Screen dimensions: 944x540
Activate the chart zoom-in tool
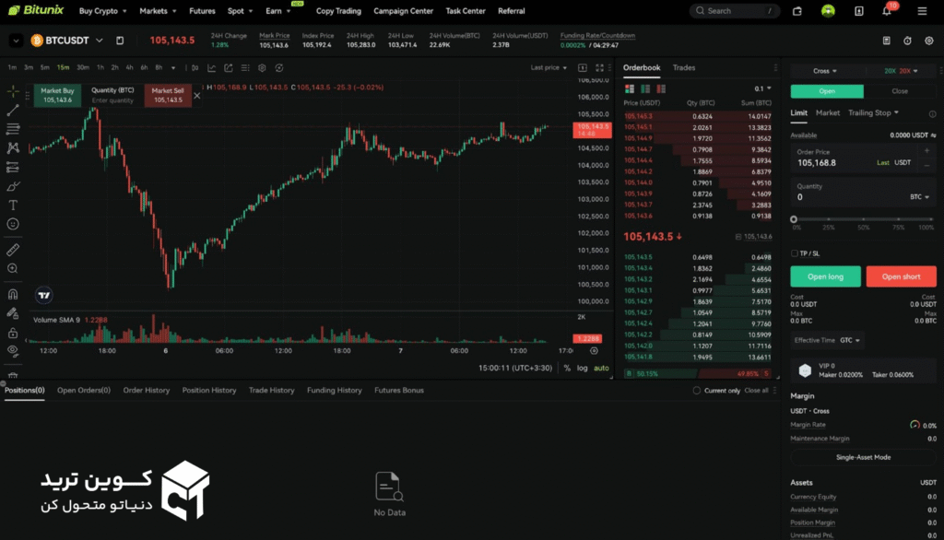pyautogui.click(x=13, y=268)
